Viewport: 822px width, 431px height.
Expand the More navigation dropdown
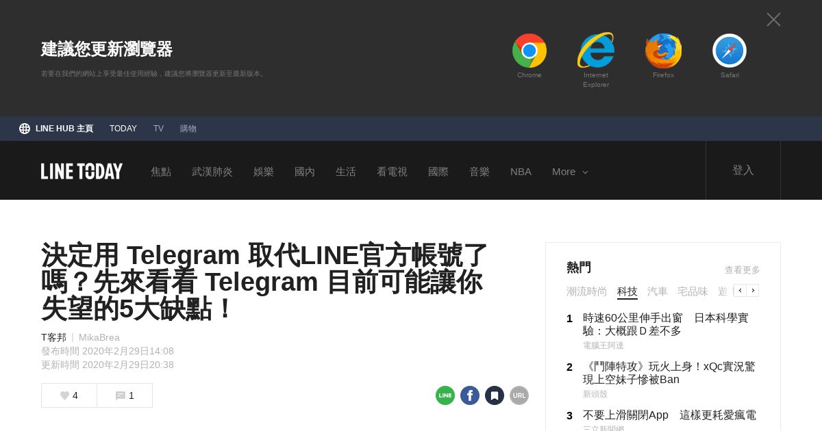click(x=570, y=172)
